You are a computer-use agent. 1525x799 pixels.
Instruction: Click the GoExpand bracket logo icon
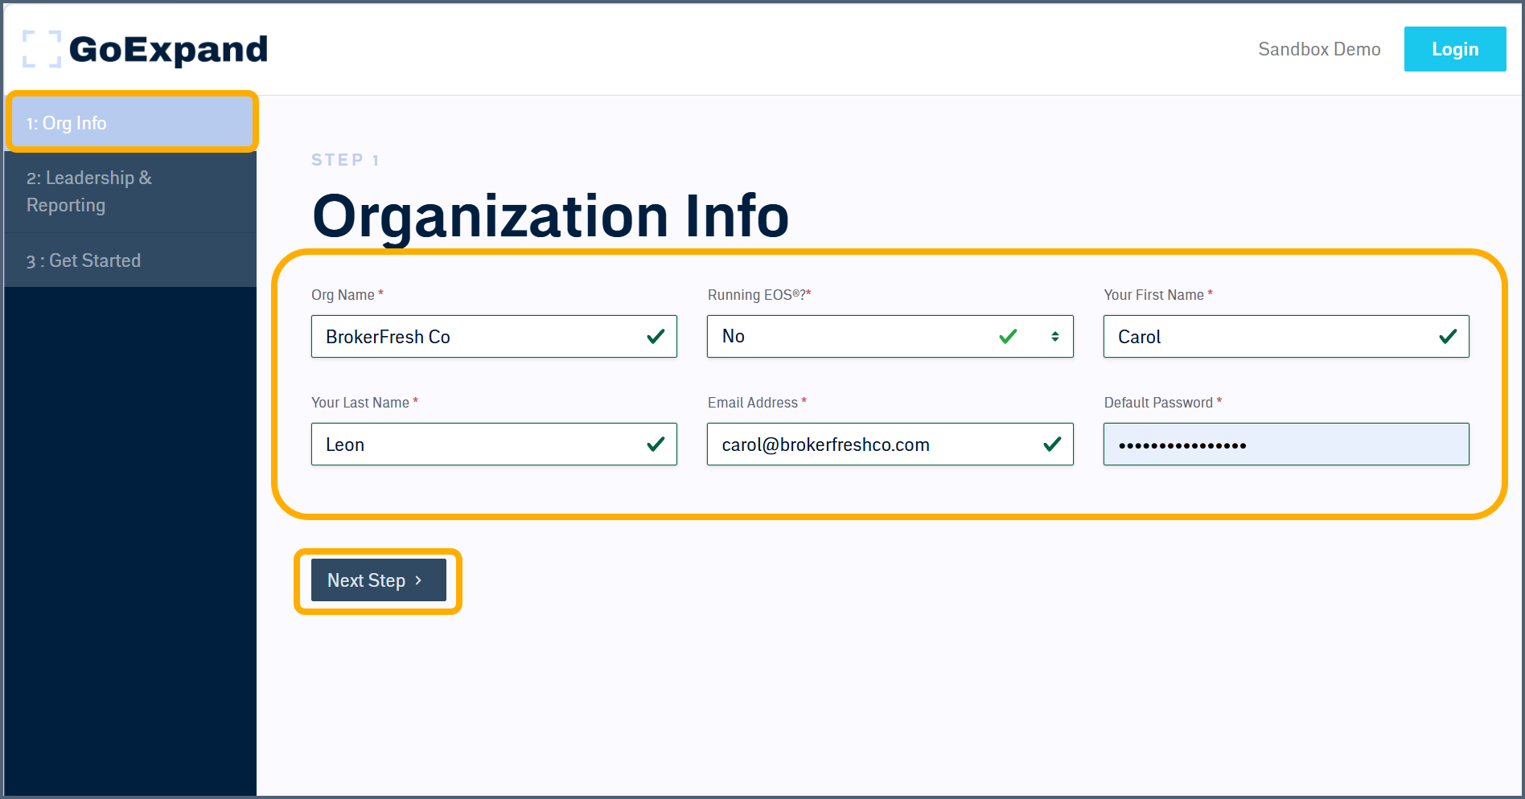tap(42, 49)
